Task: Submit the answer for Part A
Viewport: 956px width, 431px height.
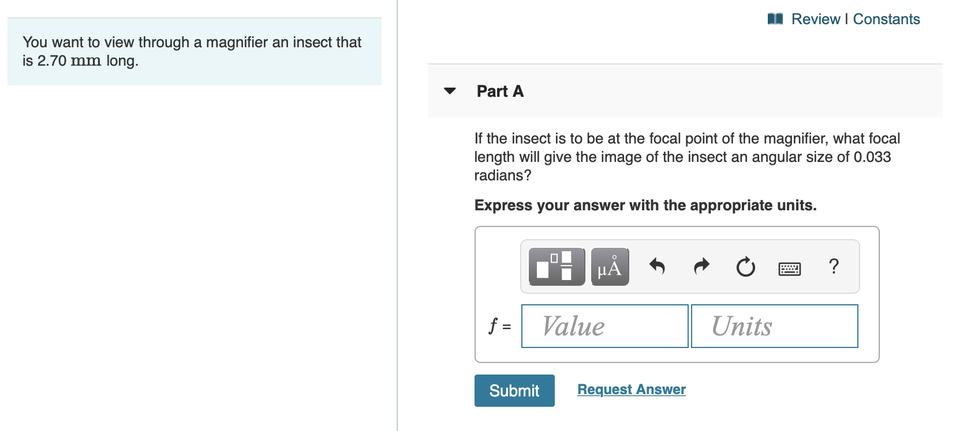Action: (513, 390)
